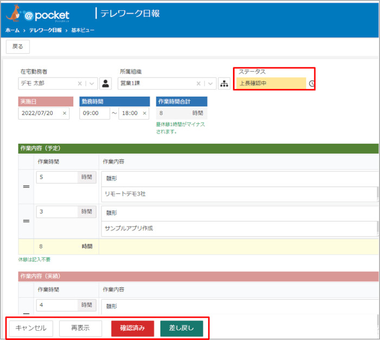Click the 作業時間合計 8 時間 field
The width and height of the screenshot is (380, 340).
click(x=181, y=114)
